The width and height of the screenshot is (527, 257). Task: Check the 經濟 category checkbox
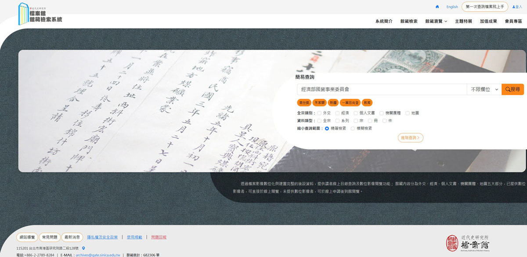point(337,113)
